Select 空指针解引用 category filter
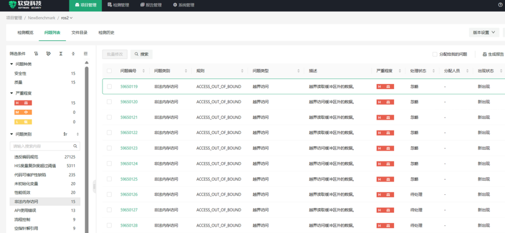Viewport: 505px width, 233px height. pyautogui.click(x=45, y=228)
